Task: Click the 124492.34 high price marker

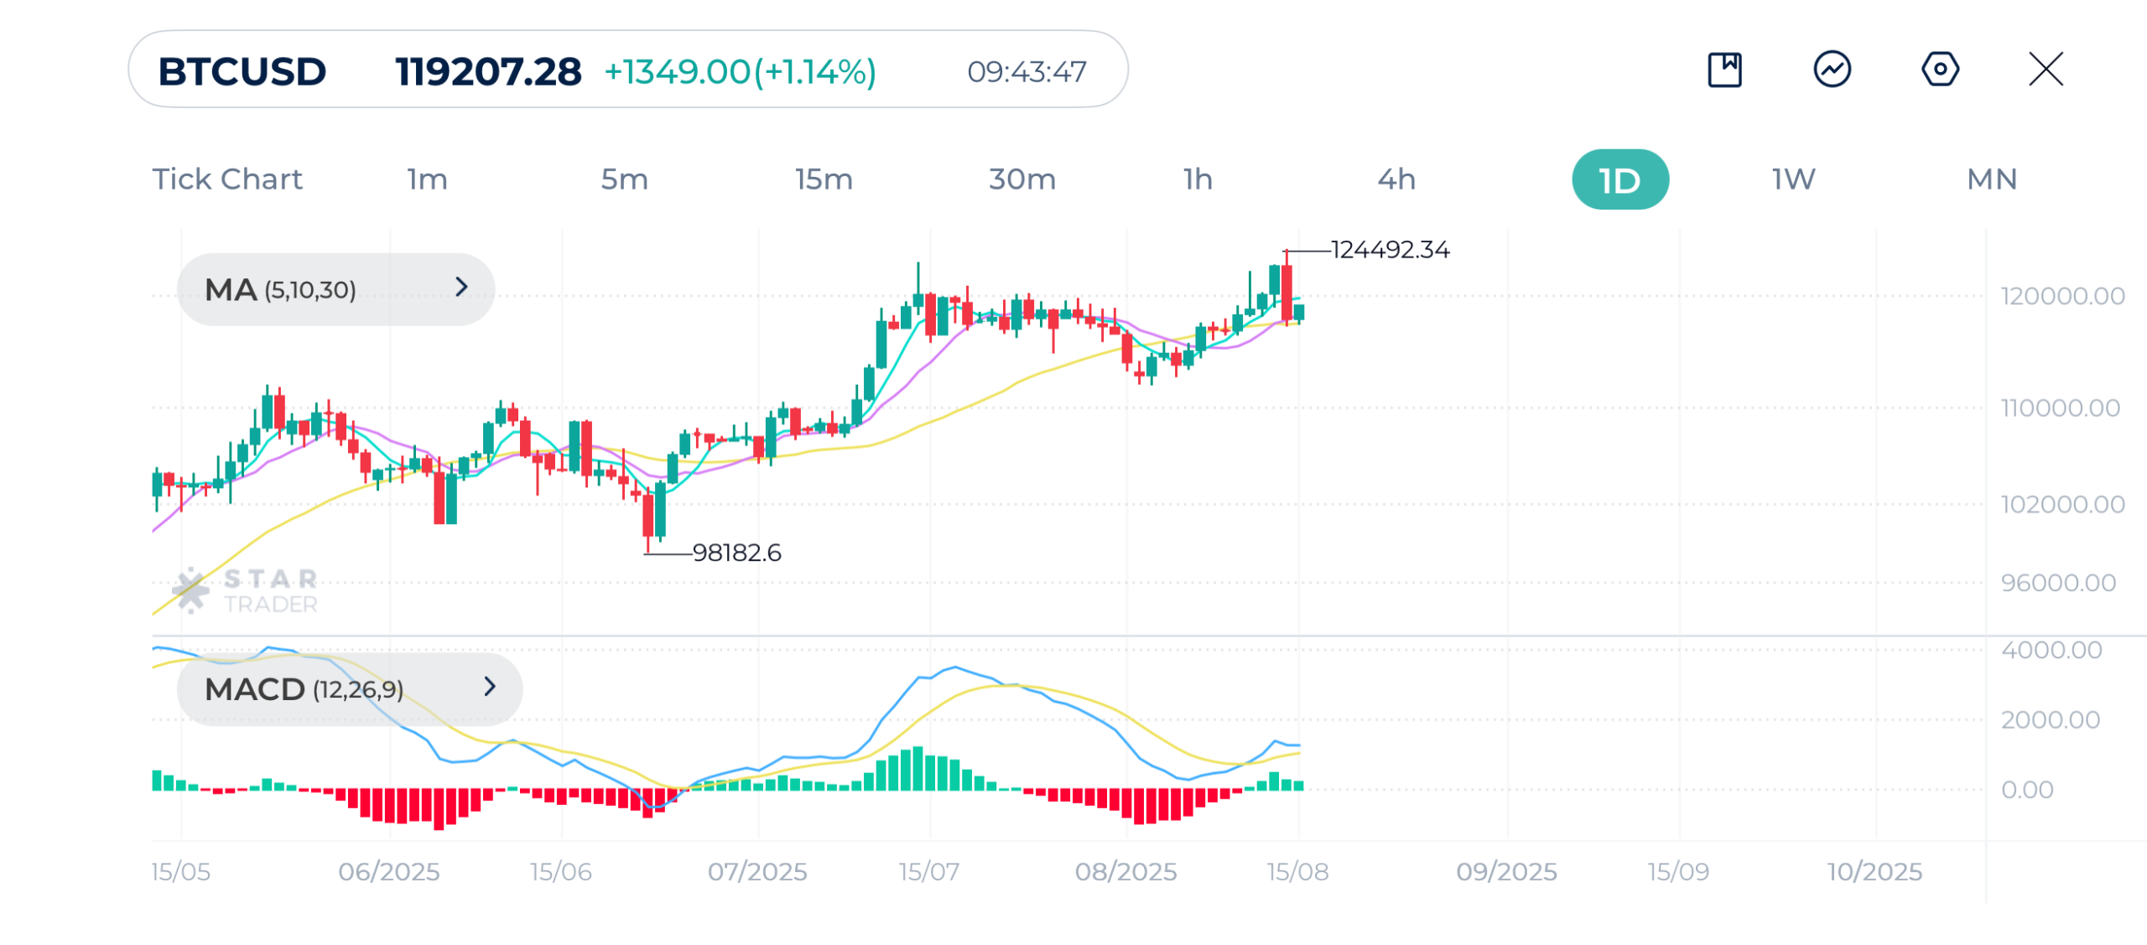Action: pos(1390,250)
